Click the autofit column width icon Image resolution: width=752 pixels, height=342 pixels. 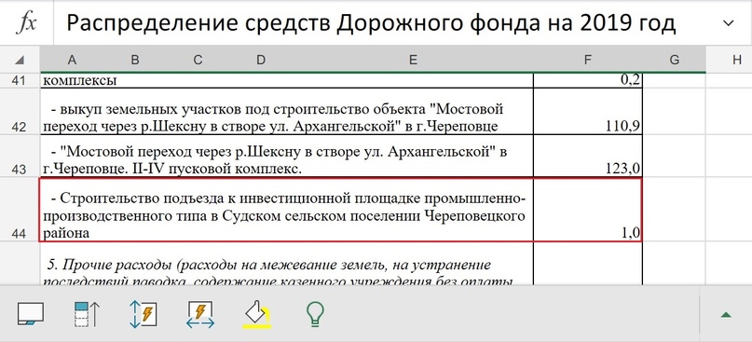[200, 314]
